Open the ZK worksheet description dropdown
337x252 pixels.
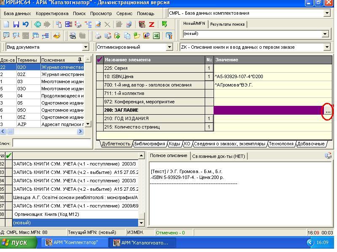pos(327,47)
